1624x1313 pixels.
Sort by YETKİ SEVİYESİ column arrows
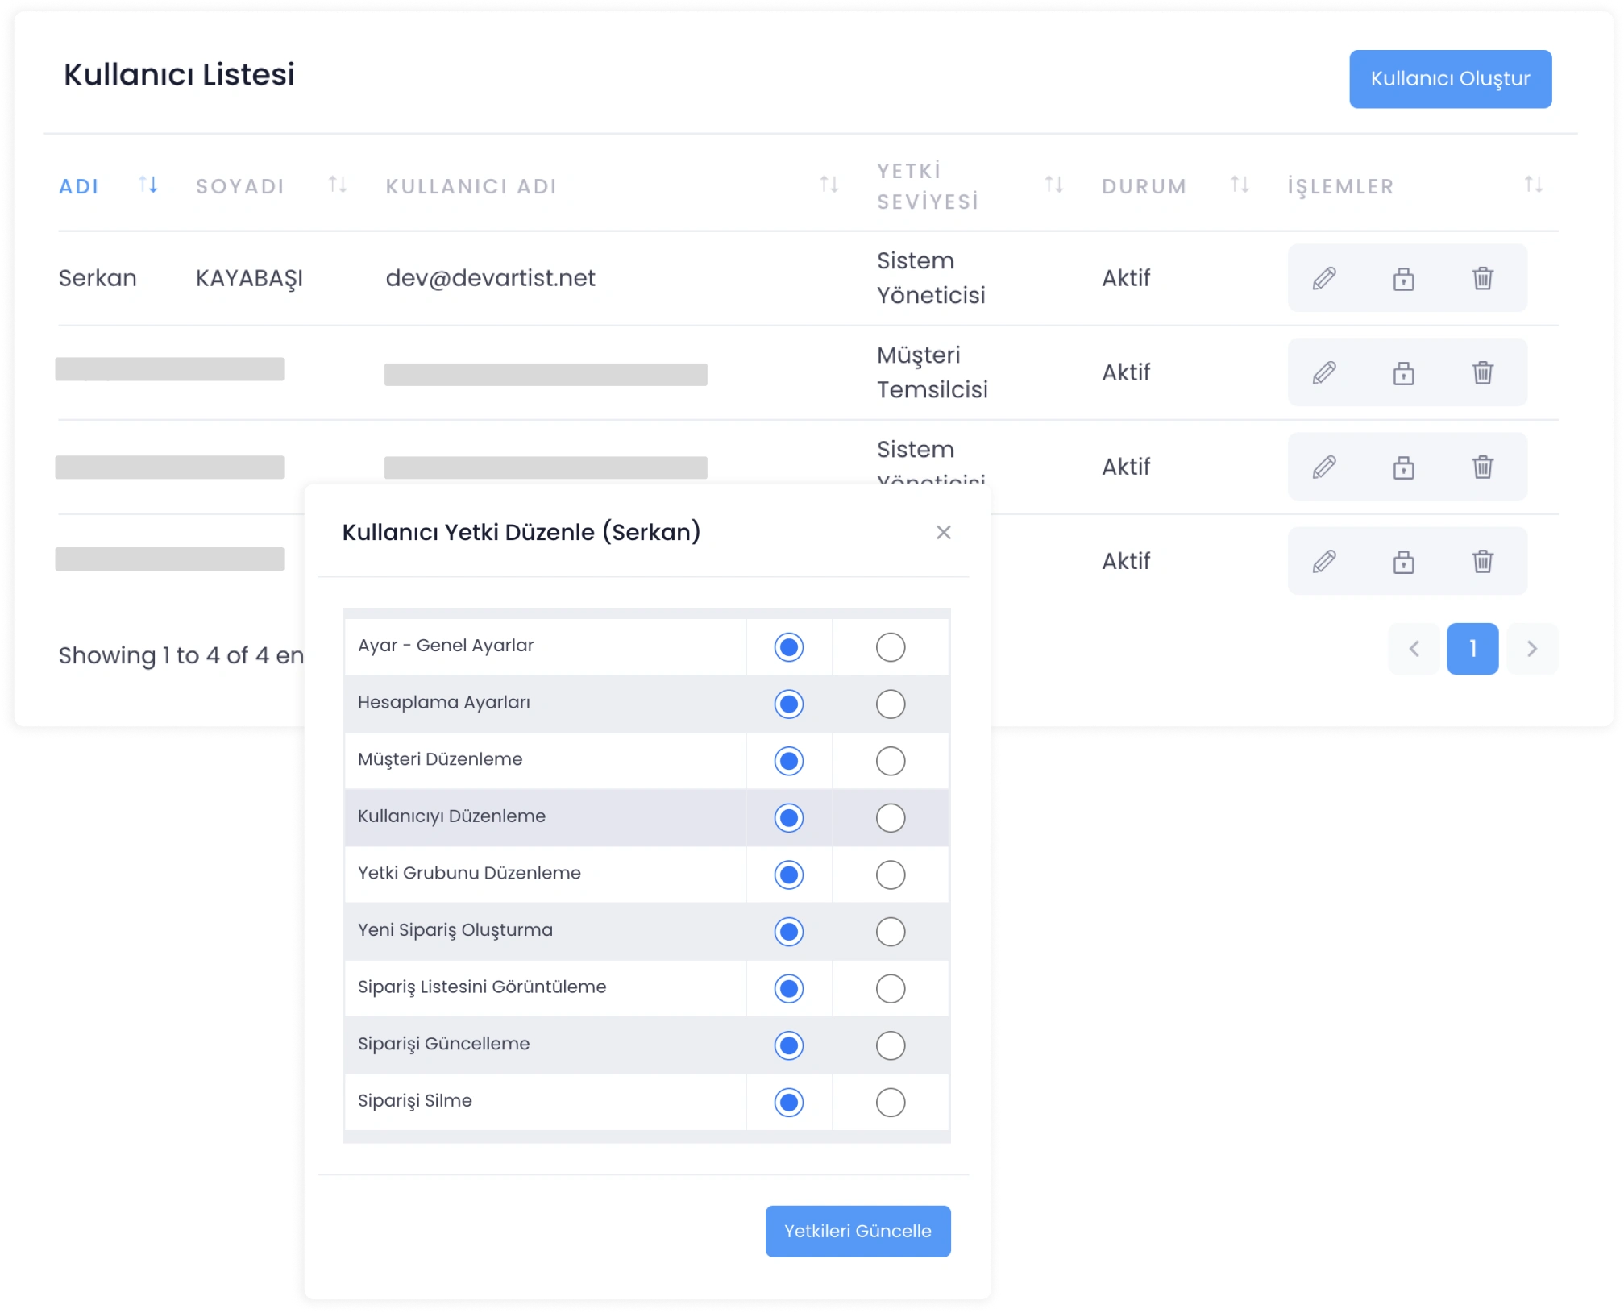point(1054,185)
